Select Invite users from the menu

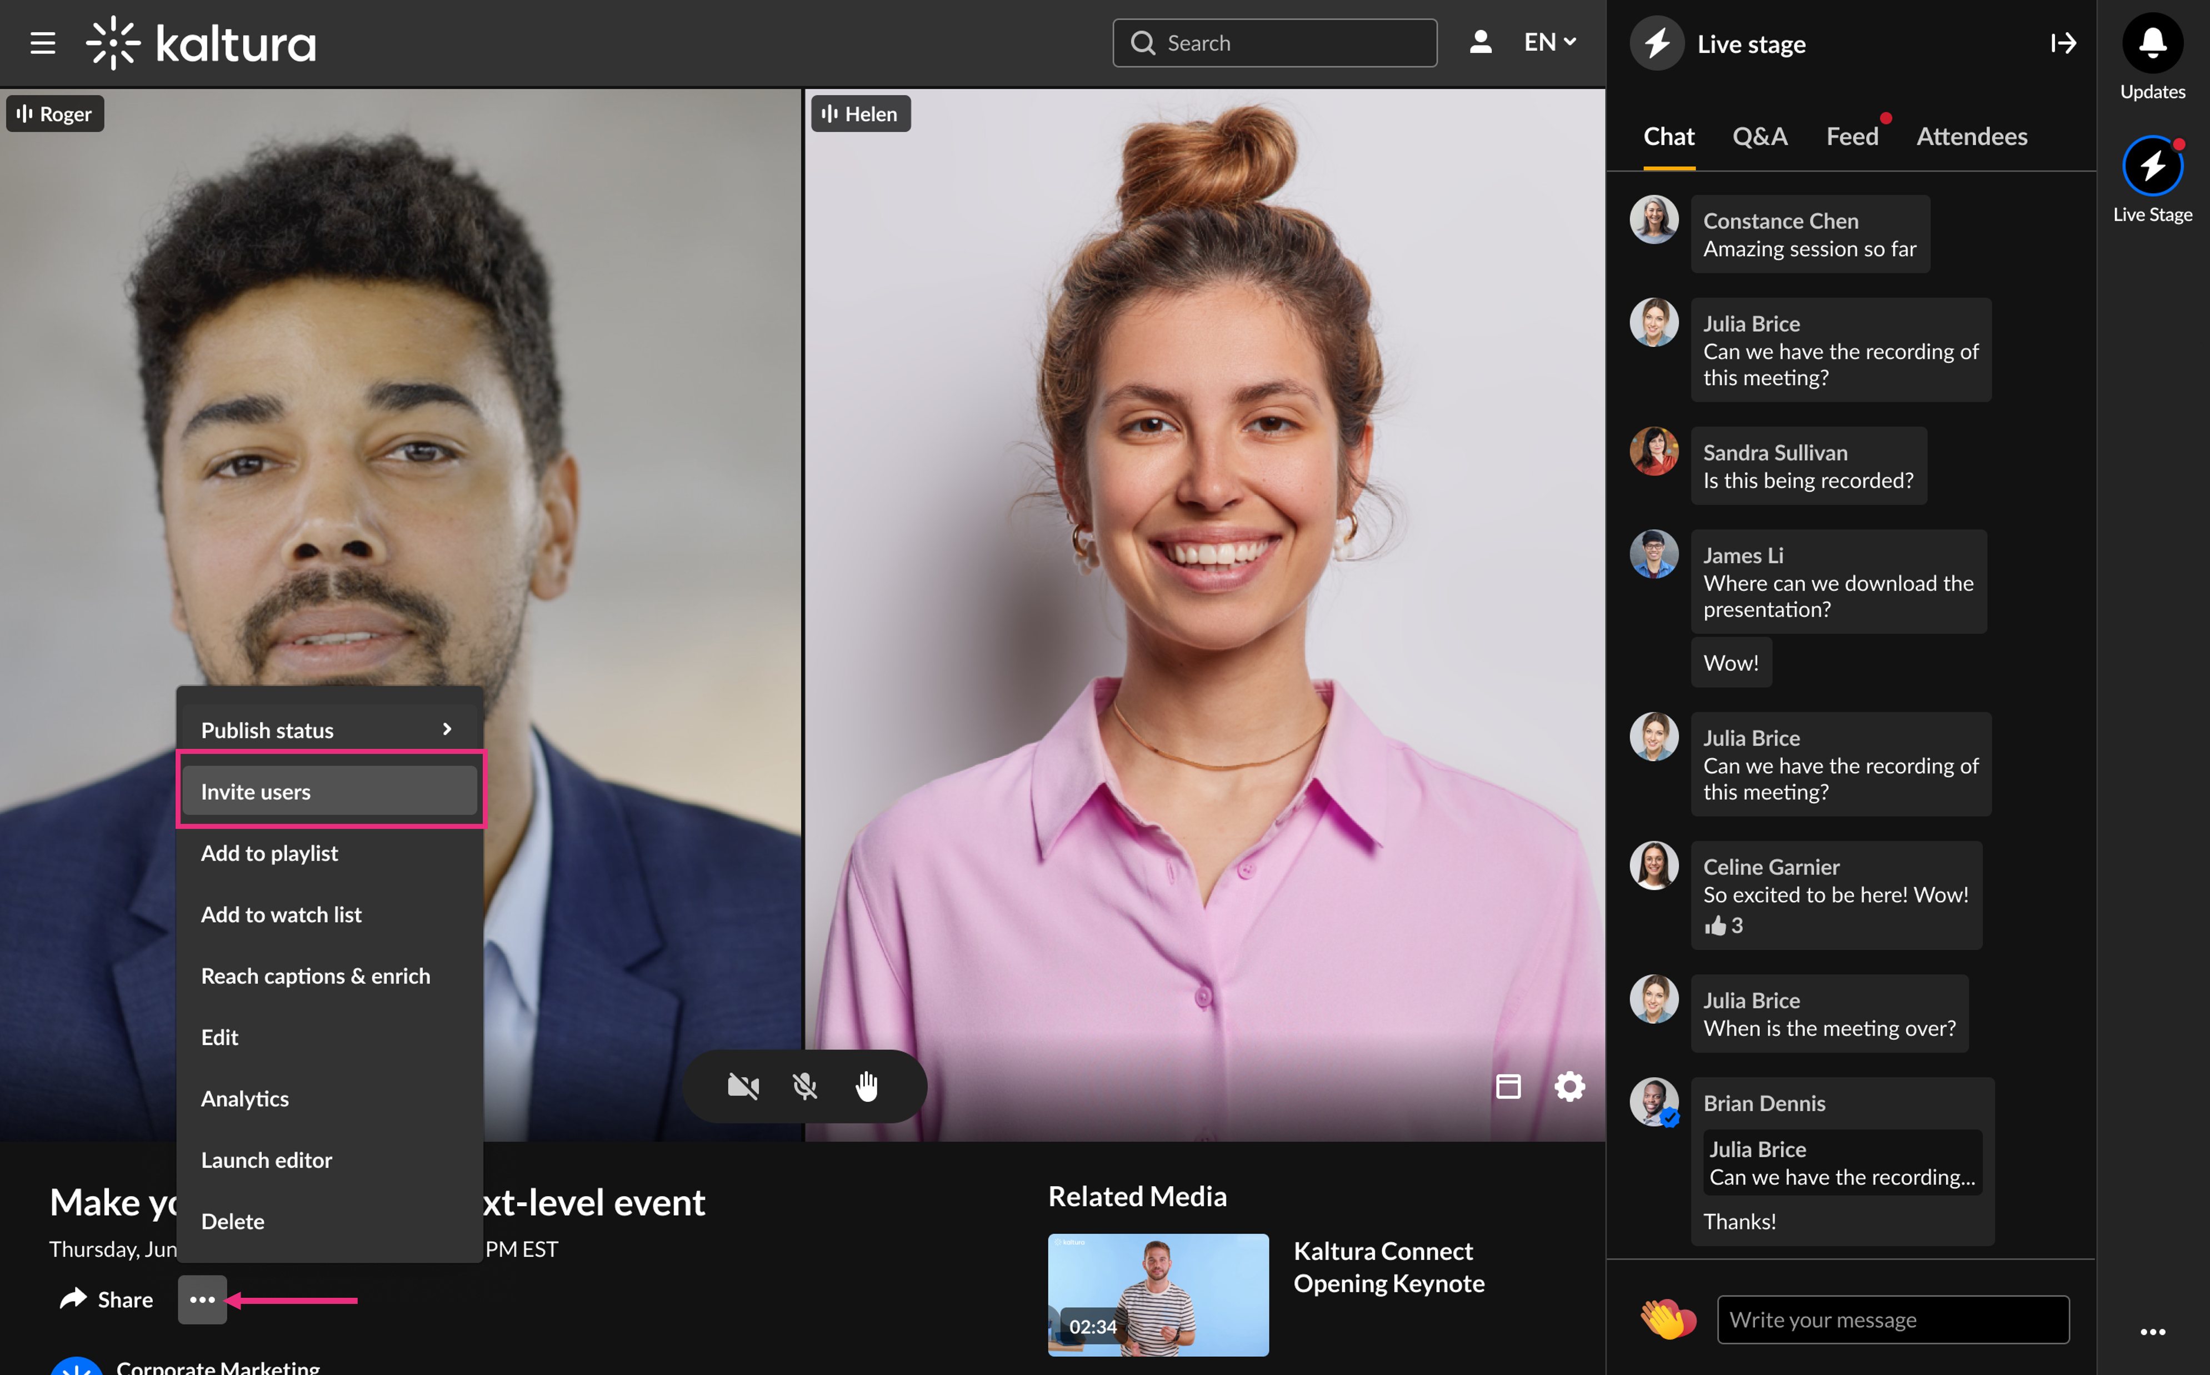[328, 791]
